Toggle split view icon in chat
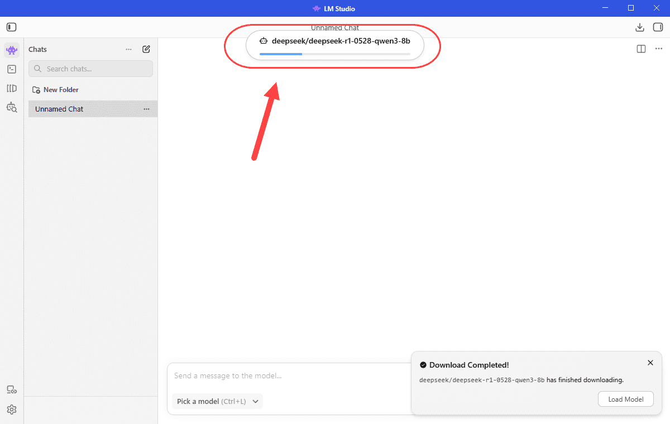 click(641, 49)
